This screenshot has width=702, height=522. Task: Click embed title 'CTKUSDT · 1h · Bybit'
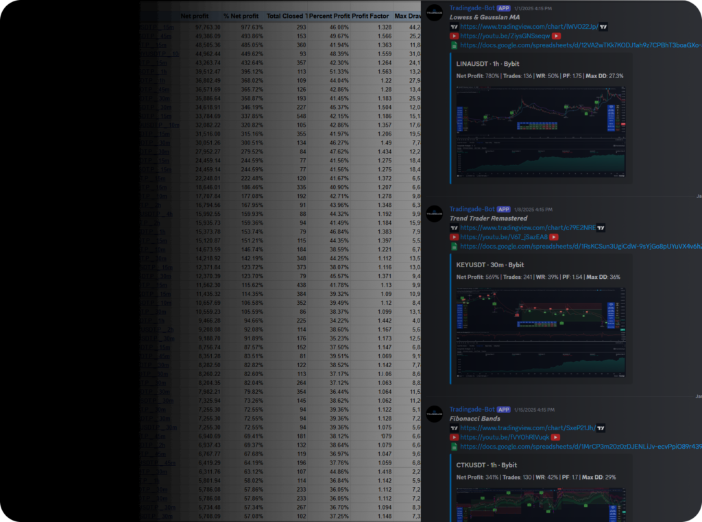487,465
